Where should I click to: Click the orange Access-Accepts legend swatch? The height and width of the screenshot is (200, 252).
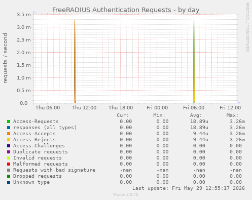click(x=9, y=134)
